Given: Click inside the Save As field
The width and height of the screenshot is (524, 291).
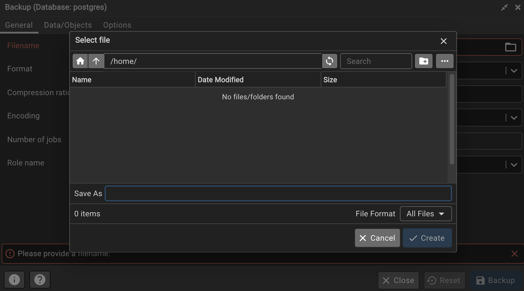Looking at the screenshot, I should (278, 193).
